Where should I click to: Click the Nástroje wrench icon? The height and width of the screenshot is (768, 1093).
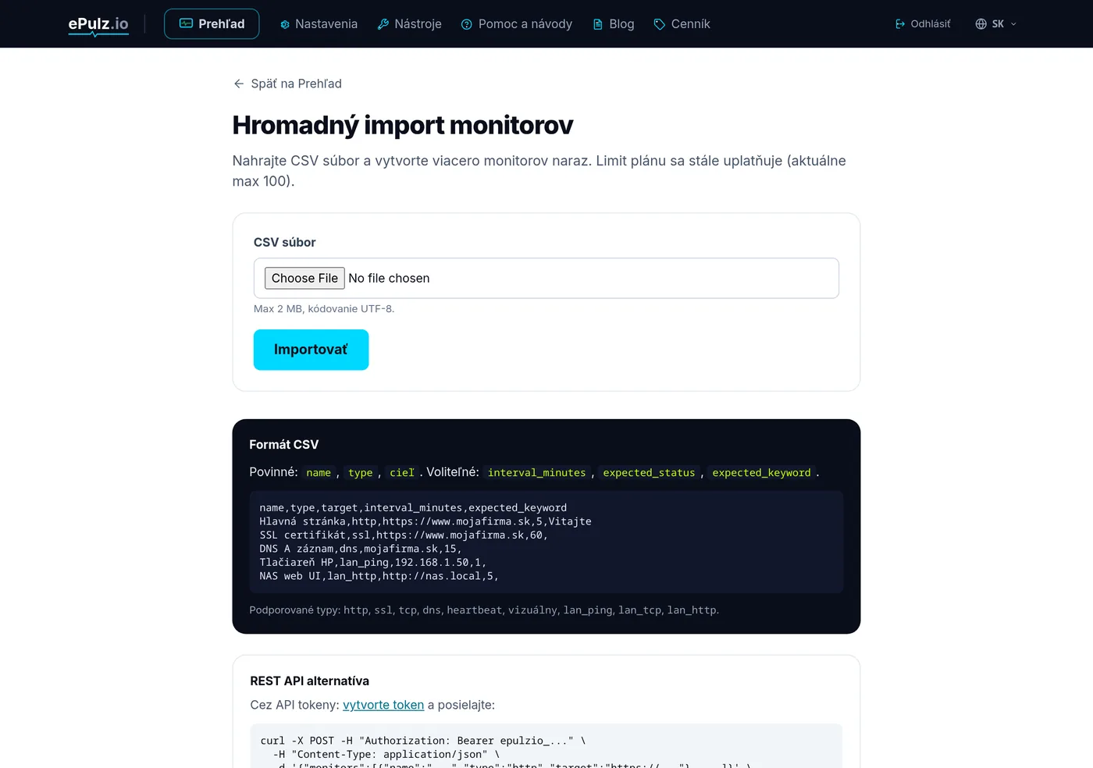(383, 24)
